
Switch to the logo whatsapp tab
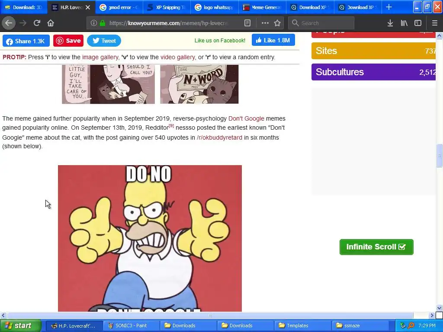point(215,7)
